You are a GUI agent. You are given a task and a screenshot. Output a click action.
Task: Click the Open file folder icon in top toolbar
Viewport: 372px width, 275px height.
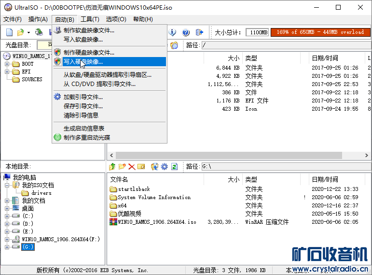coord(21,32)
